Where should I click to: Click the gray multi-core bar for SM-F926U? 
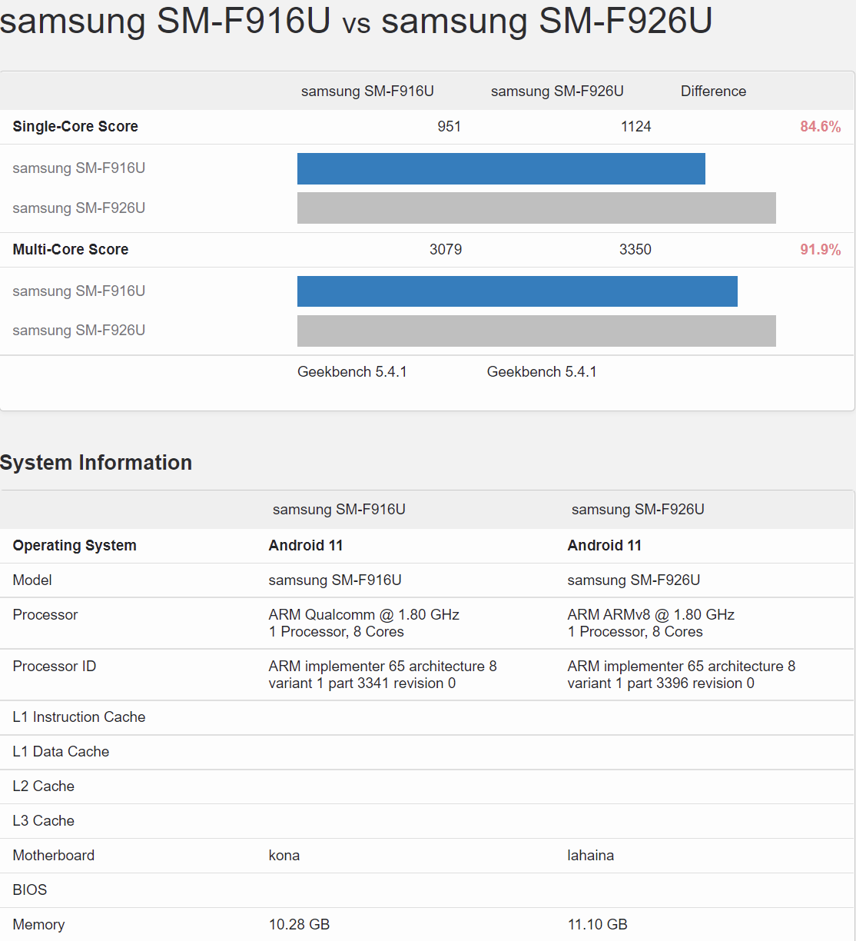click(536, 331)
